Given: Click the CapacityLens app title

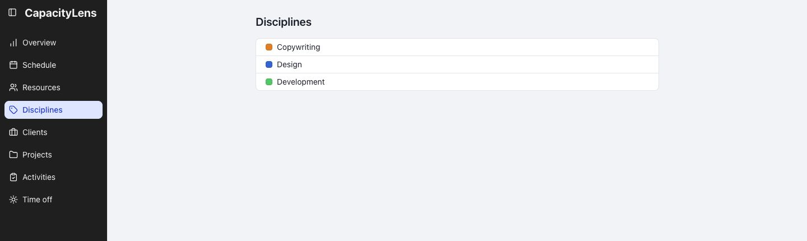Looking at the screenshot, I should click(x=61, y=13).
